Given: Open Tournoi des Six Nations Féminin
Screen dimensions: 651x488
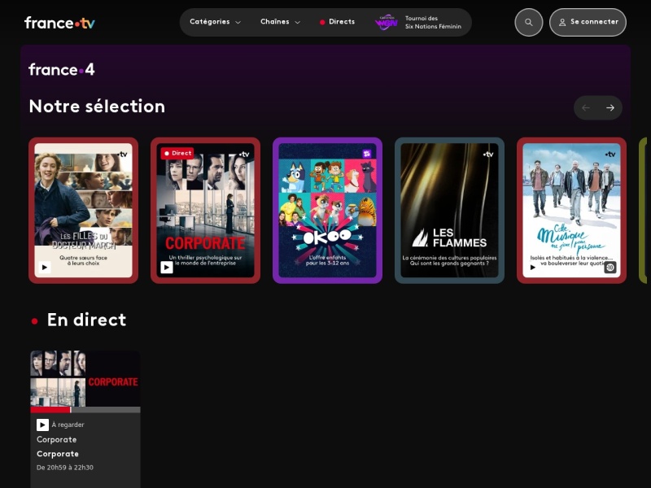Looking at the screenshot, I should [417, 23].
